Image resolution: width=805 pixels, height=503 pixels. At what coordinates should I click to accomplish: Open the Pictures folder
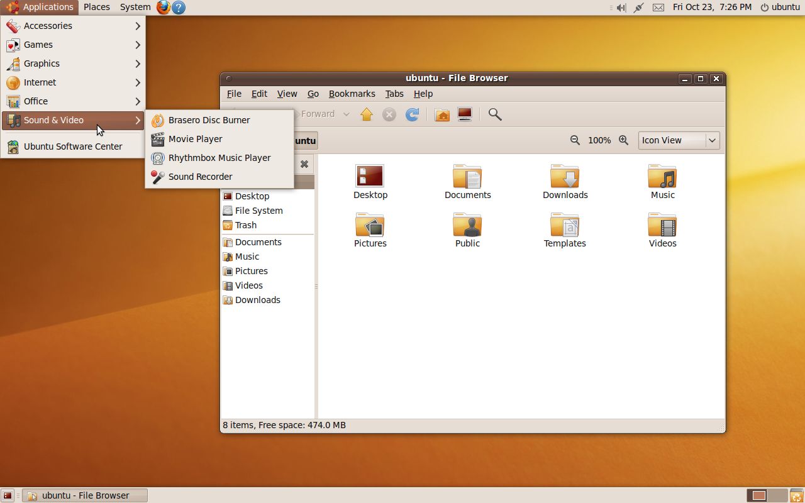pos(370,229)
